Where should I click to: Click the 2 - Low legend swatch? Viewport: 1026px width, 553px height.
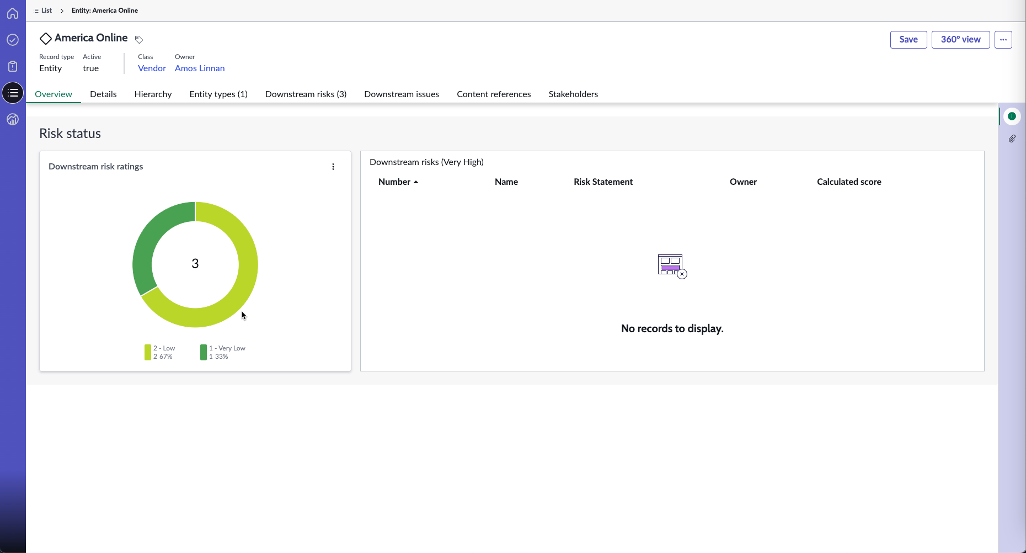(148, 352)
